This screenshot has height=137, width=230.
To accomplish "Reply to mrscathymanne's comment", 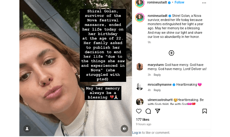I will pos(157,90).
